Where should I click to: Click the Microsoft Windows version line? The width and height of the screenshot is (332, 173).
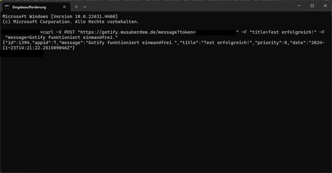click(x=60, y=17)
